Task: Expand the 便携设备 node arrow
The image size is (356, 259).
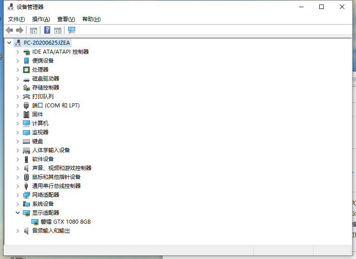Action: [18, 61]
